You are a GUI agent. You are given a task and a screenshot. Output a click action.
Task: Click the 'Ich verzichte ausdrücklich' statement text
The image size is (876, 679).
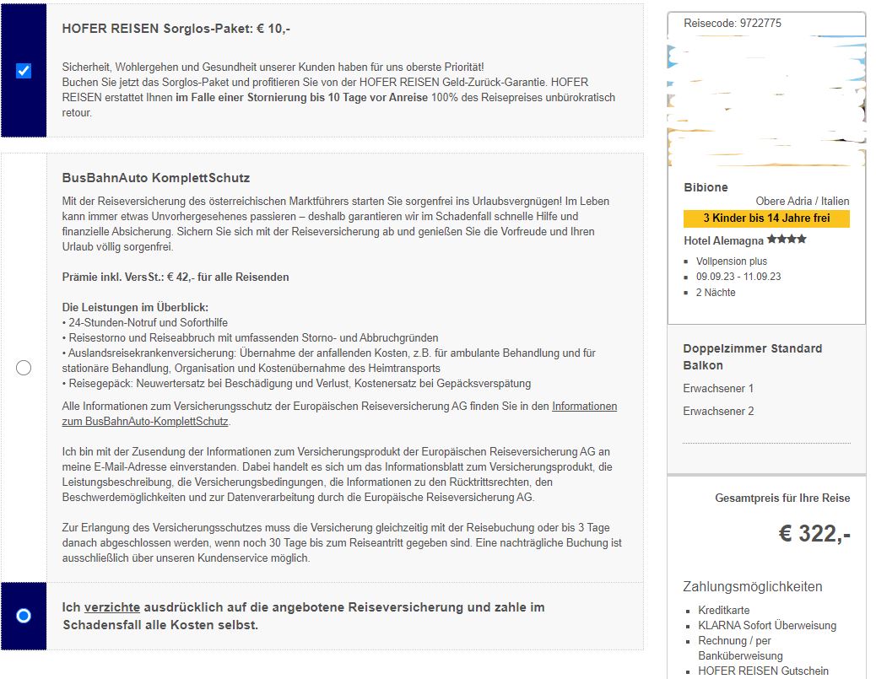coord(303,616)
